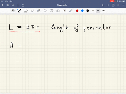Add a new page
This screenshot has width=126, height=94.
point(113,5)
